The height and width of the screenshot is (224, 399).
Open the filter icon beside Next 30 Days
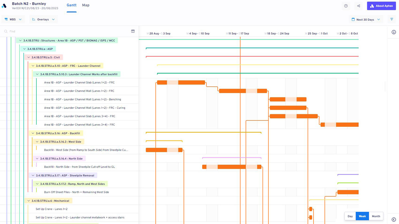(391, 20)
